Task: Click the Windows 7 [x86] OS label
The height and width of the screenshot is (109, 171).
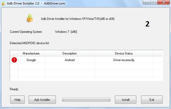Action: pyautogui.click(x=66, y=32)
